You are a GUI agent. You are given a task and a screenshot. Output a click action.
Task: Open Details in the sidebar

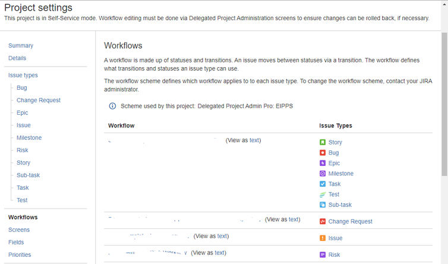click(17, 58)
